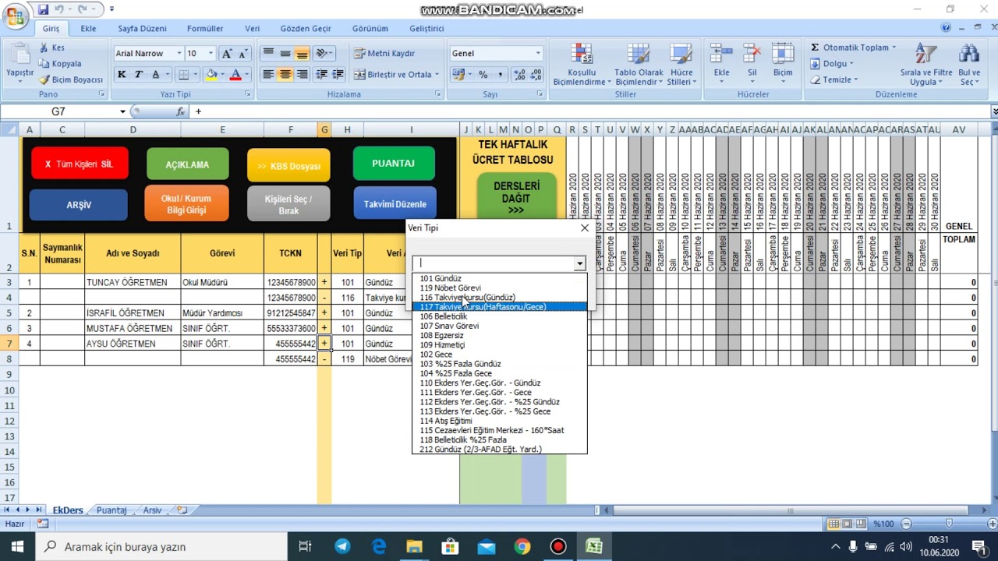Toggle middle vertical alignment
The height and width of the screenshot is (561, 998).
click(x=285, y=53)
